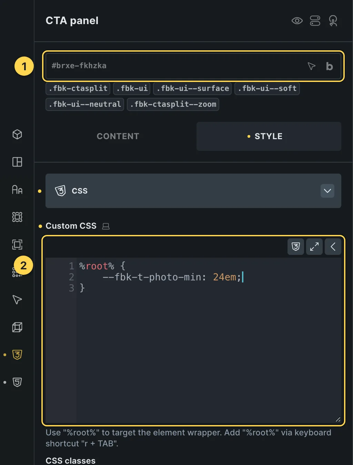Open the interactions hand-pointer icon

click(333, 21)
